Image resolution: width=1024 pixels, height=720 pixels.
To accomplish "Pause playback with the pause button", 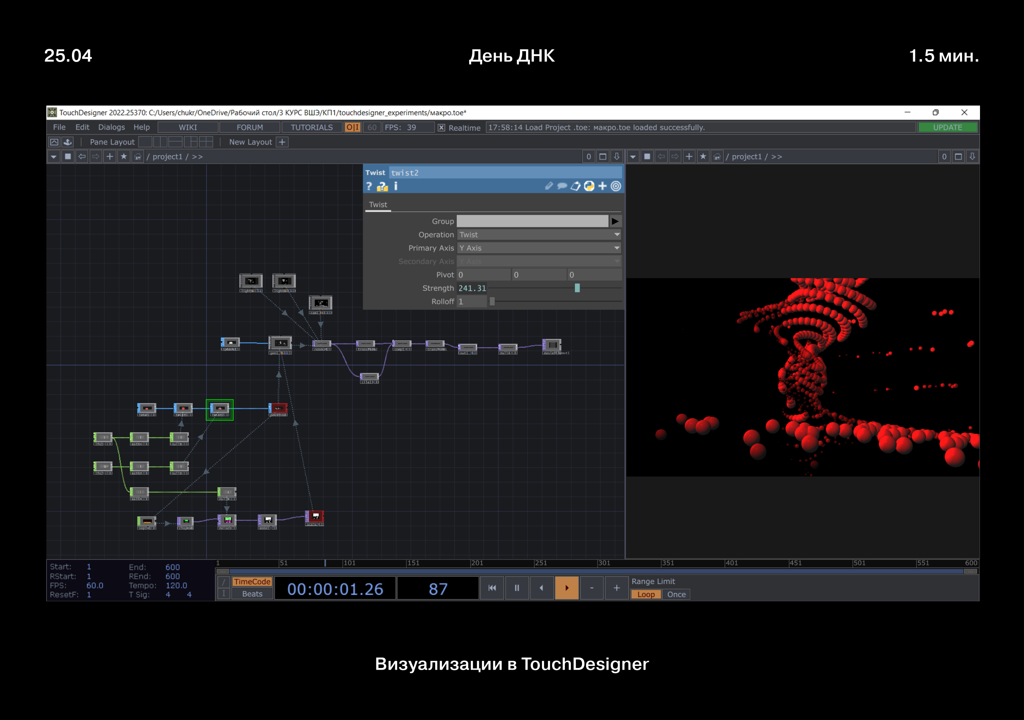I will pyautogui.click(x=517, y=588).
